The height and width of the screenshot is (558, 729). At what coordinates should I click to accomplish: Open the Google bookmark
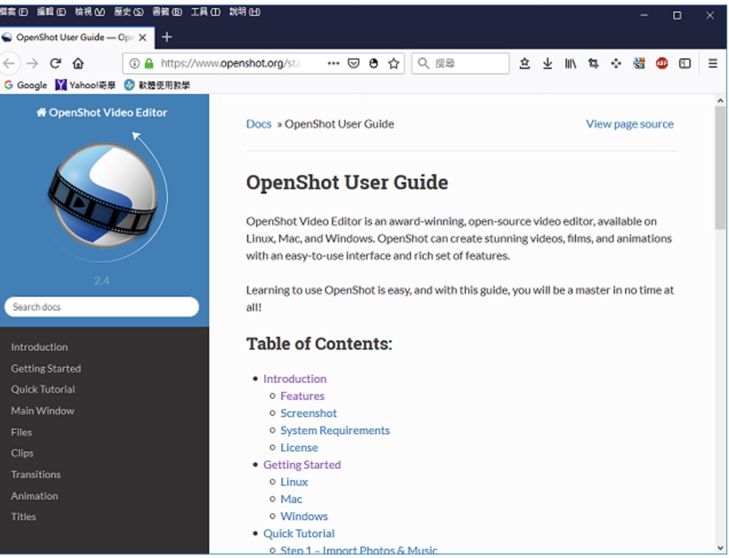coord(26,85)
